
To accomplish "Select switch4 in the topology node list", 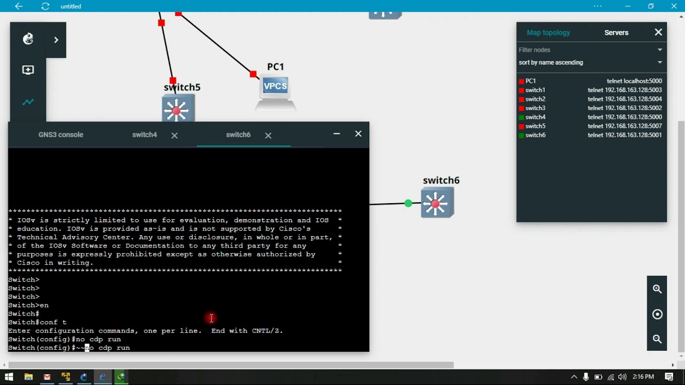I will pos(535,117).
